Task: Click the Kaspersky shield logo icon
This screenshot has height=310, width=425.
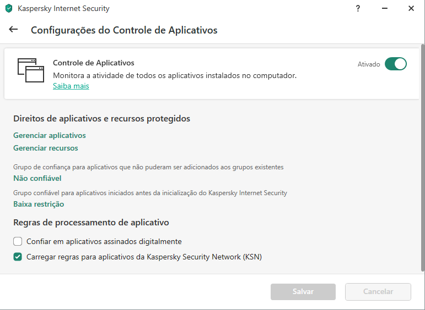Action: point(8,9)
